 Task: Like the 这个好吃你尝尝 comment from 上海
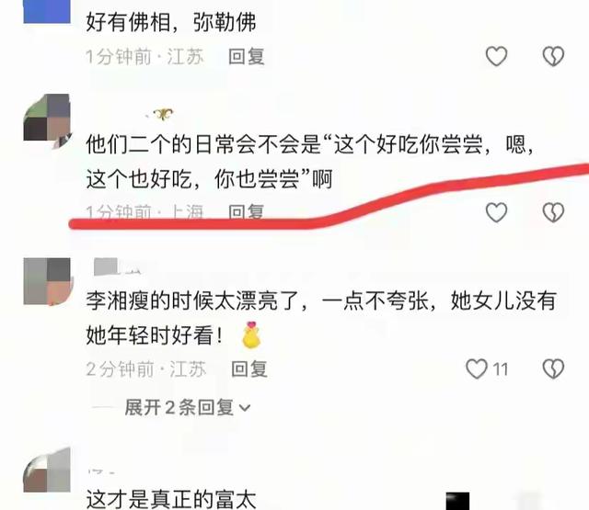(497, 212)
